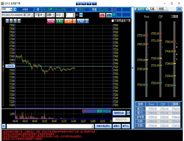This screenshot has width=184, height=141.
Task: Click the double-arrow panel collapse icon mid-screen
Action: 132,68
